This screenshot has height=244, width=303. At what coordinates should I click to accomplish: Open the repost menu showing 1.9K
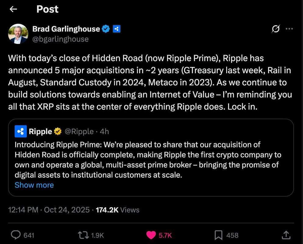click(82, 235)
